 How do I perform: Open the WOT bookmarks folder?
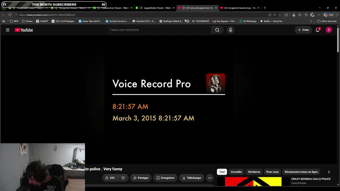14,21
